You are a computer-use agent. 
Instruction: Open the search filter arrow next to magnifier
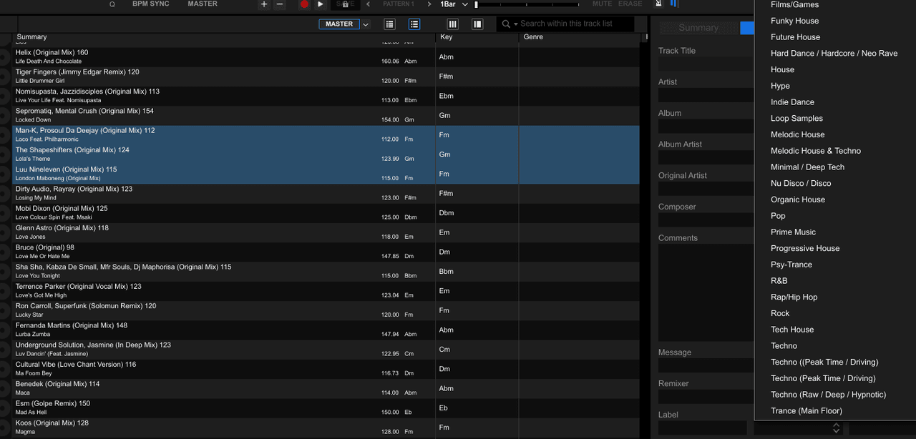[x=515, y=24]
